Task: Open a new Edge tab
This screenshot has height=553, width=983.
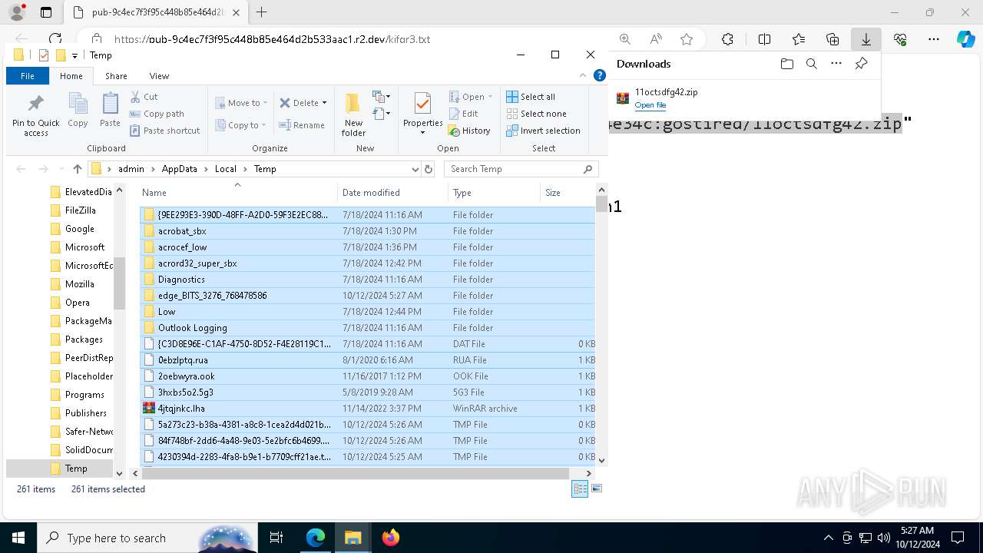Action: click(261, 12)
